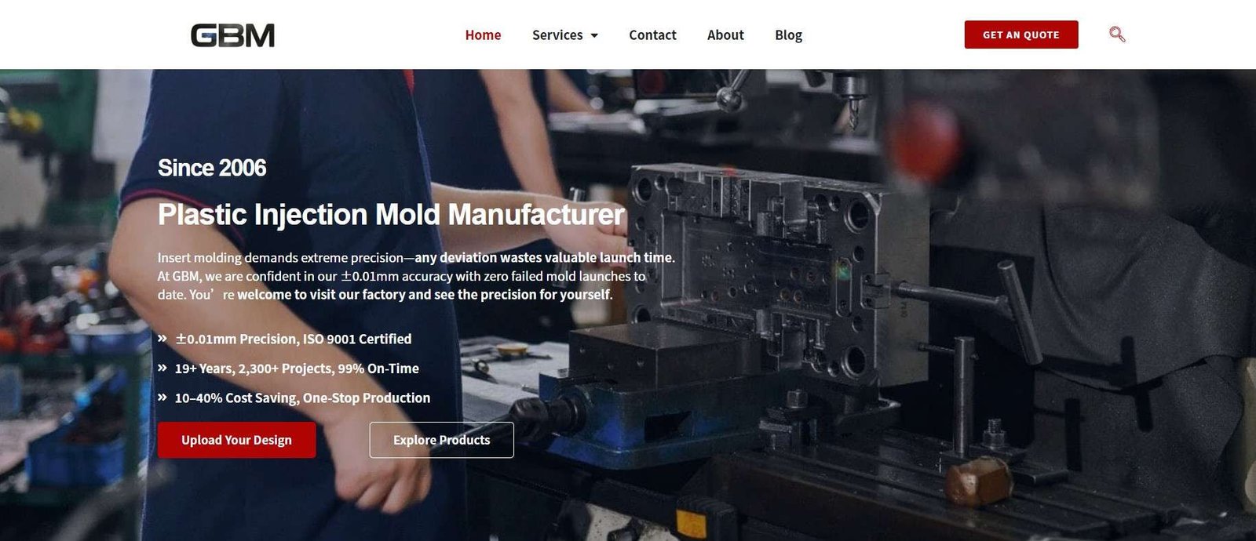Navigate to the About page

(x=725, y=35)
